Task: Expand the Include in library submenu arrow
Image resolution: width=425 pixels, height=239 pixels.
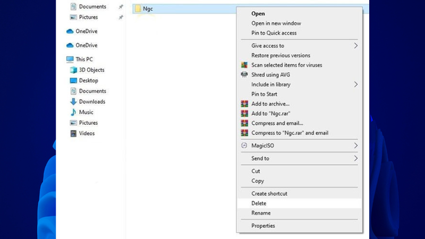Action: (x=355, y=84)
